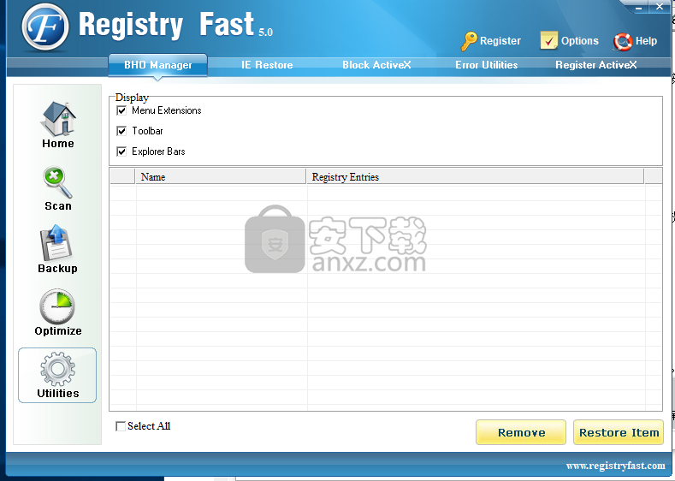Open the Scan section
675x481 pixels.
coord(58,189)
